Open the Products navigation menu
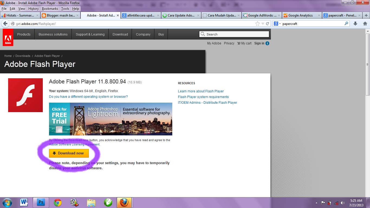This screenshot has width=370, height=208. (24, 34)
